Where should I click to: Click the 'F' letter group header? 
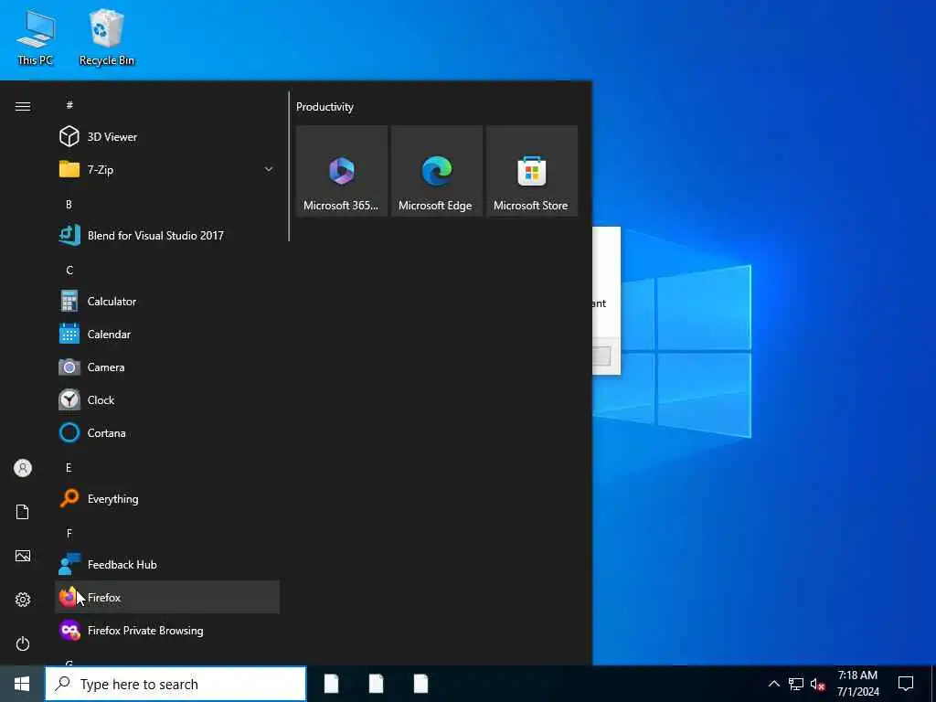[x=69, y=533]
